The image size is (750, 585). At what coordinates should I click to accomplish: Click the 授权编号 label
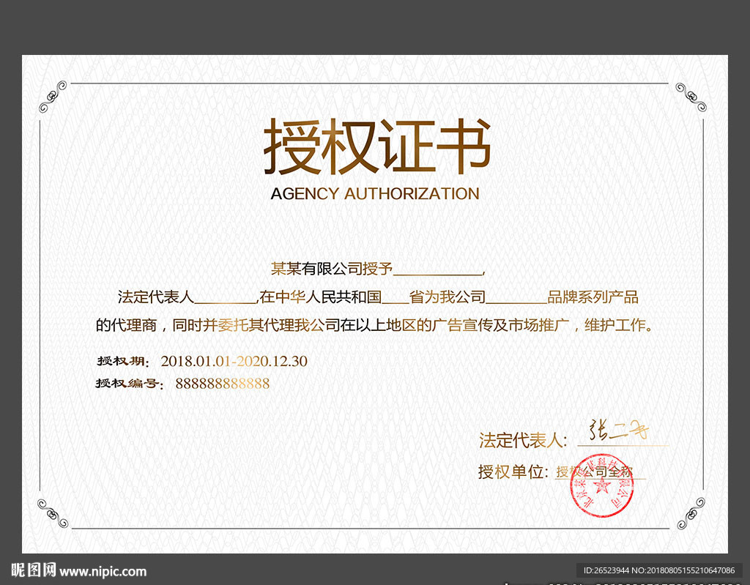pos(130,384)
